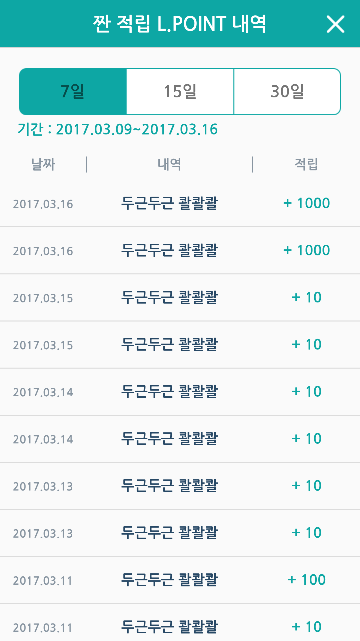Tap the 기간 date range text
This screenshot has height=641, width=360.
point(117,129)
